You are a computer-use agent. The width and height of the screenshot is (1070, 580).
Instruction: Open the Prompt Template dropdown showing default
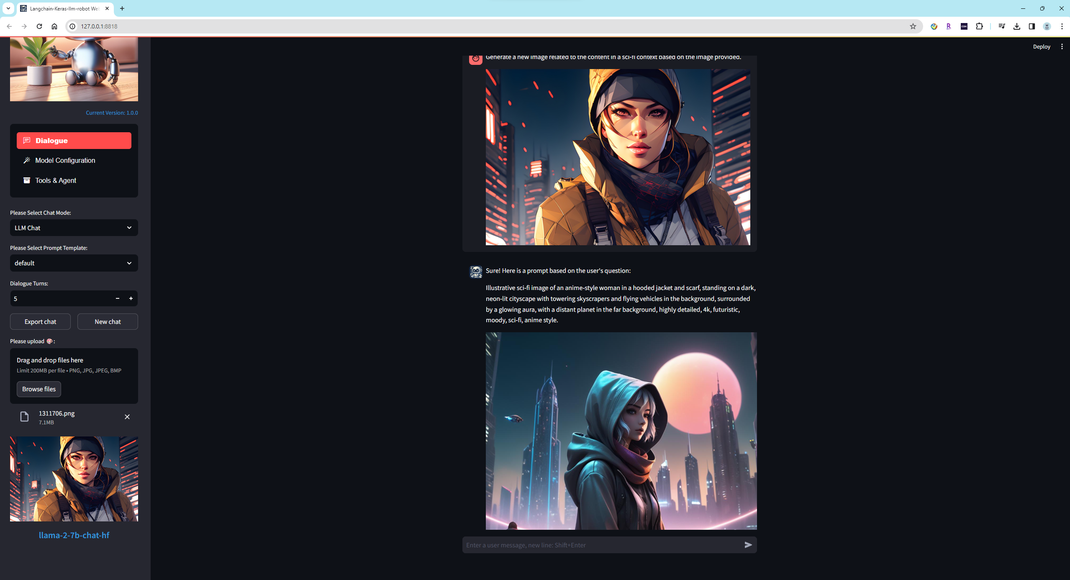(74, 263)
